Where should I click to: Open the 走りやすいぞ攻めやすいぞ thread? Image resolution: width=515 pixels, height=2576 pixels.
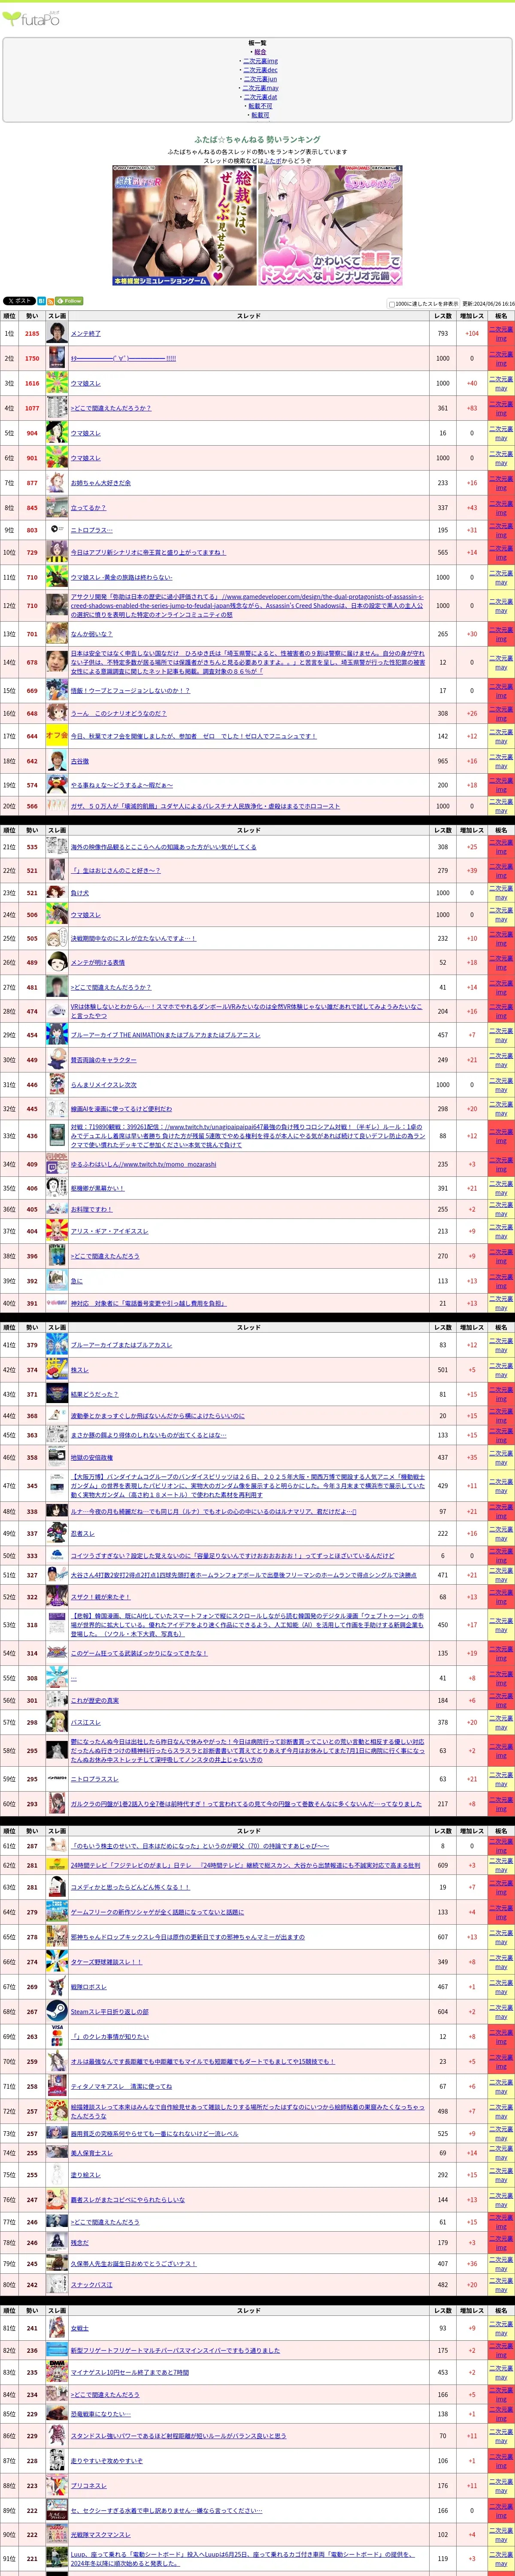coord(107,2461)
